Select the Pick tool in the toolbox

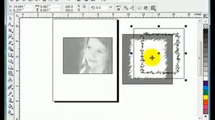click(x=10, y=19)
